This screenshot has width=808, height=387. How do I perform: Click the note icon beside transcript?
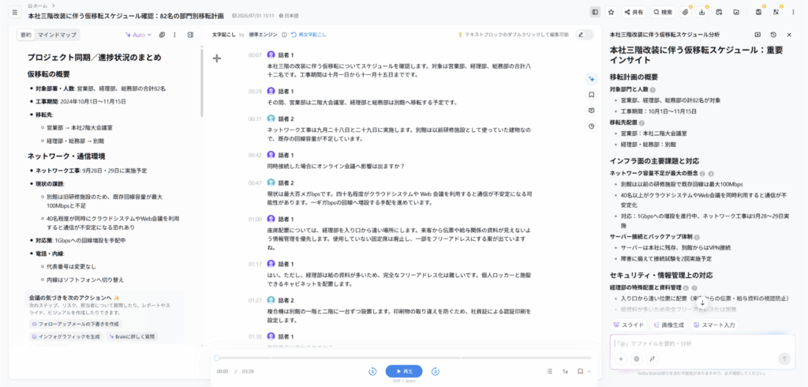point(591,111)
